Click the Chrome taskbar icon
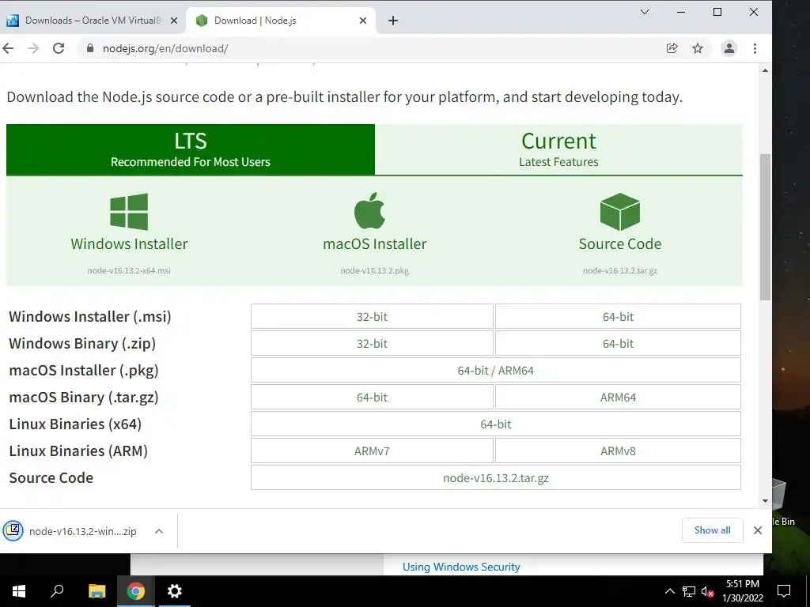The width and height of the screenshot is (810, 607). click(x=136, y=591)
